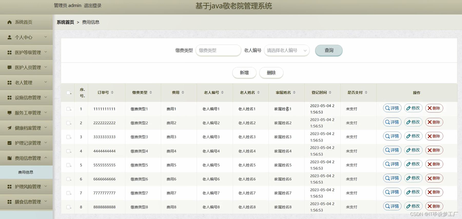Check the row 1 checkbox

click(x=68, y=109)
